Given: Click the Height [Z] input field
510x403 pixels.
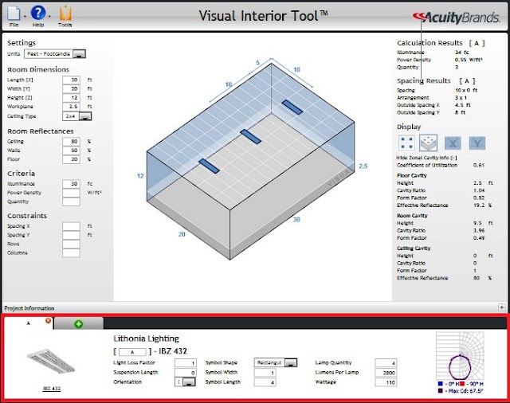Looking at the screenshot, I should (x=71, y=97).
